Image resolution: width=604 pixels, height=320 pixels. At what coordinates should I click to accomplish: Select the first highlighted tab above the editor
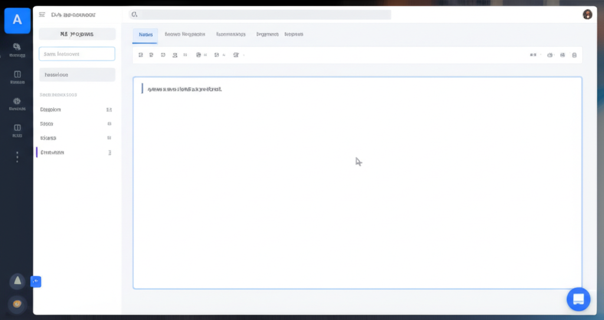[145, 35]
